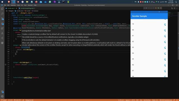Image resolution: width=179 pixels, height=101 pixels.
Task: Click the hot reload lightning button
Action: [156, 8]
